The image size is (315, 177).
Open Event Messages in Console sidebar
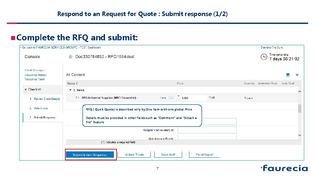pos(35,70)
